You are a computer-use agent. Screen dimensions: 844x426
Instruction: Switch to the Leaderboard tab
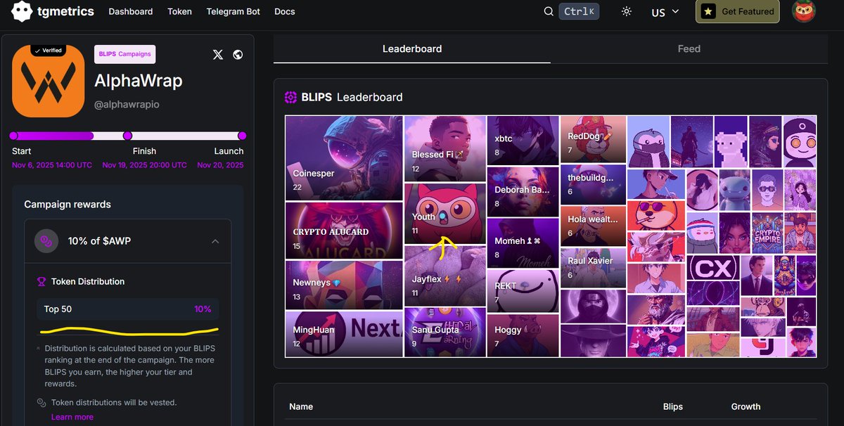coord(412,49)
